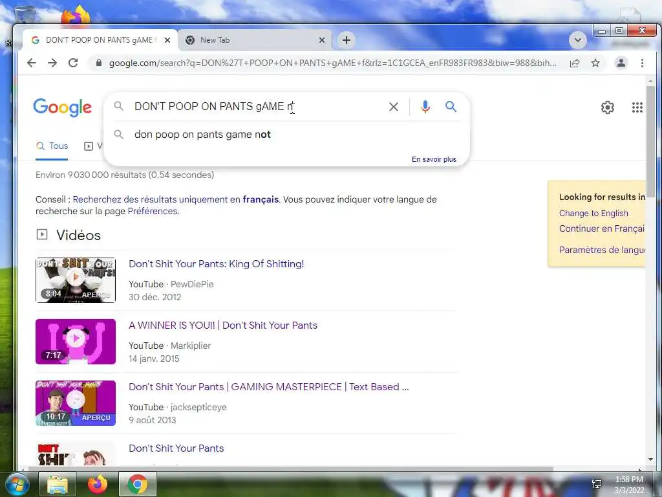
Task: Select the Tous results tab
Action: click(x=52, y=146)
